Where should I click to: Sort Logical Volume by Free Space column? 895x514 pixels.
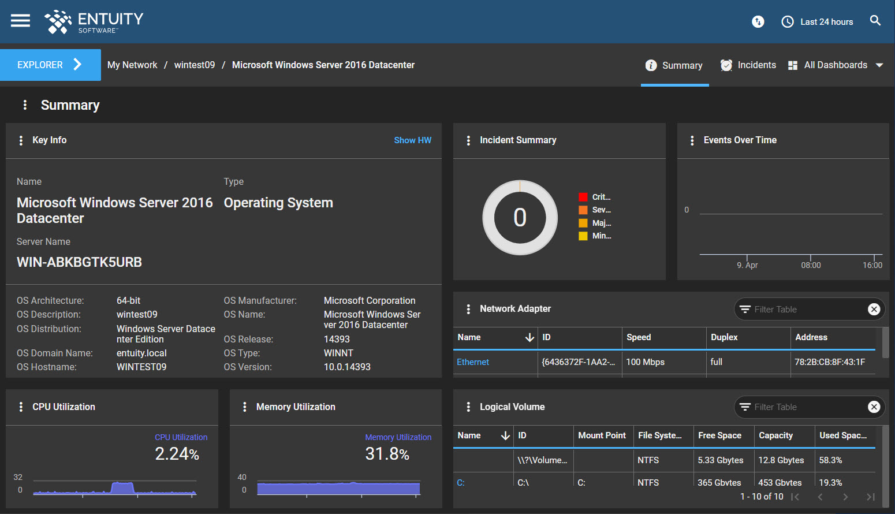pos(724,435)
